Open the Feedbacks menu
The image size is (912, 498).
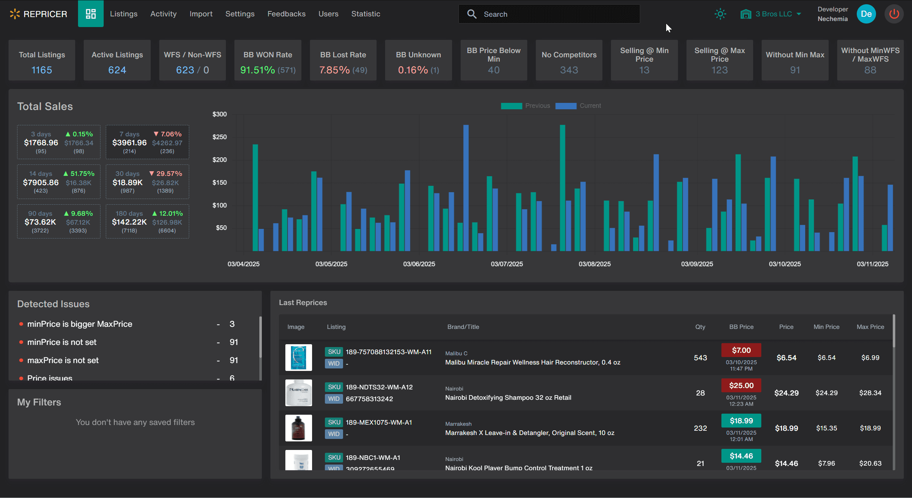click(286, 14)
